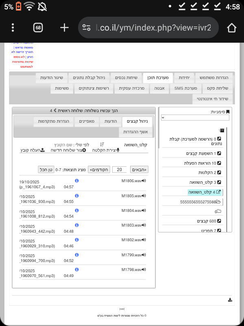Open the browser home page icon

231,28
